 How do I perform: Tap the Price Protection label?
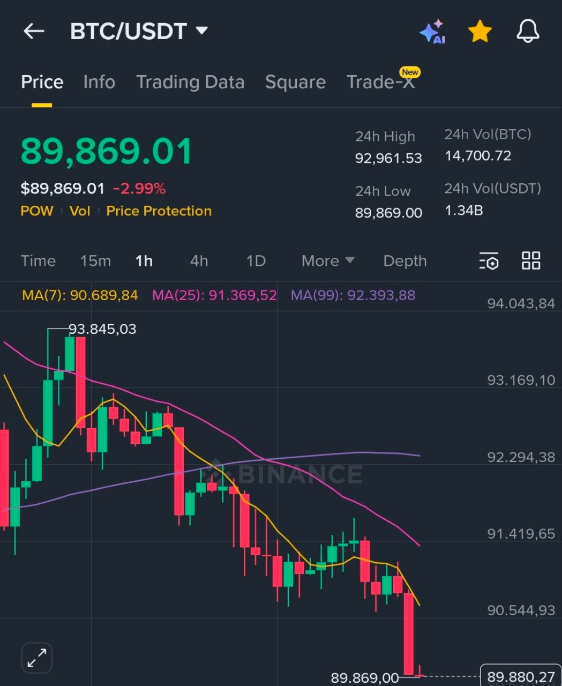[159, 211]
